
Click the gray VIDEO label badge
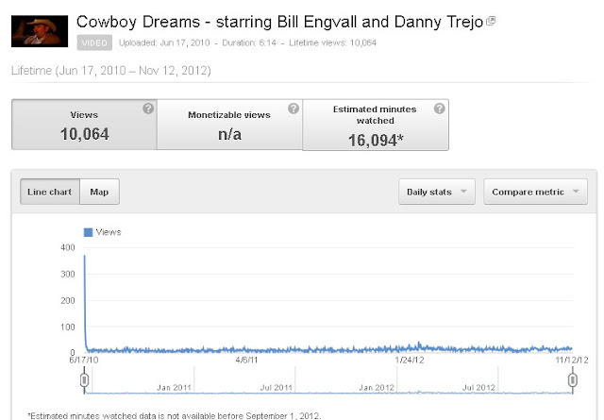pos(94,42)
